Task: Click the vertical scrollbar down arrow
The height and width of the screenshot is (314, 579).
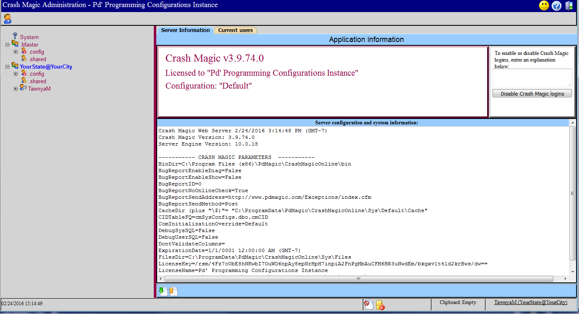Action: (x=572, y=272)
